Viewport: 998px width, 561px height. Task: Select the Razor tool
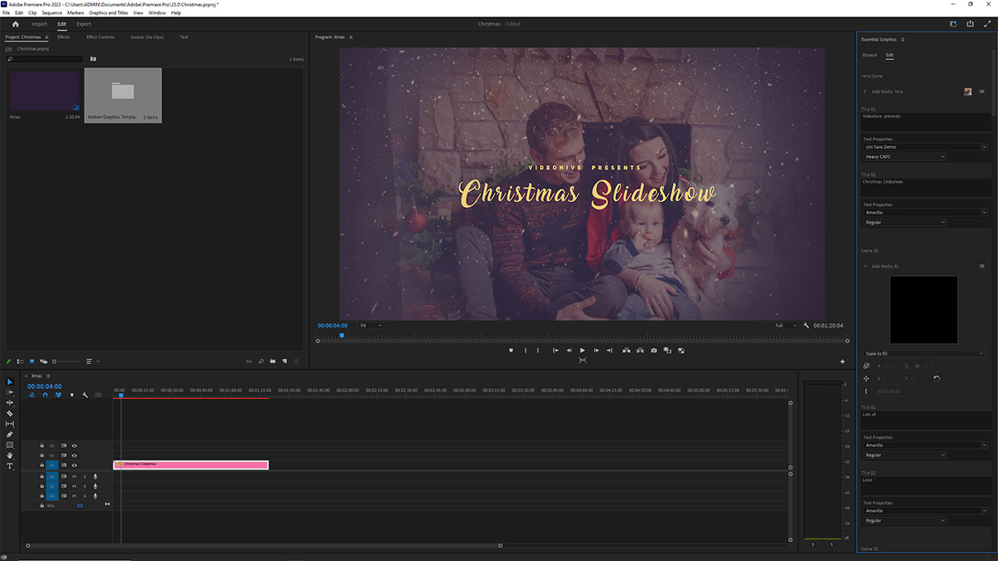click(10, 413)
